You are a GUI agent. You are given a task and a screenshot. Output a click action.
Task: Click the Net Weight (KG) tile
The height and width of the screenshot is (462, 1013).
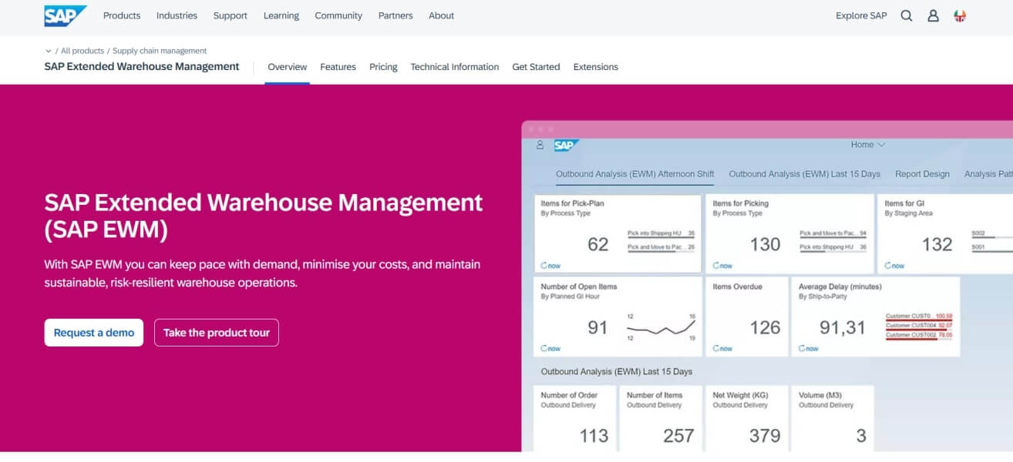[x=747, y=419]
